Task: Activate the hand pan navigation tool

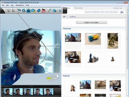Action: coord(19,11)
